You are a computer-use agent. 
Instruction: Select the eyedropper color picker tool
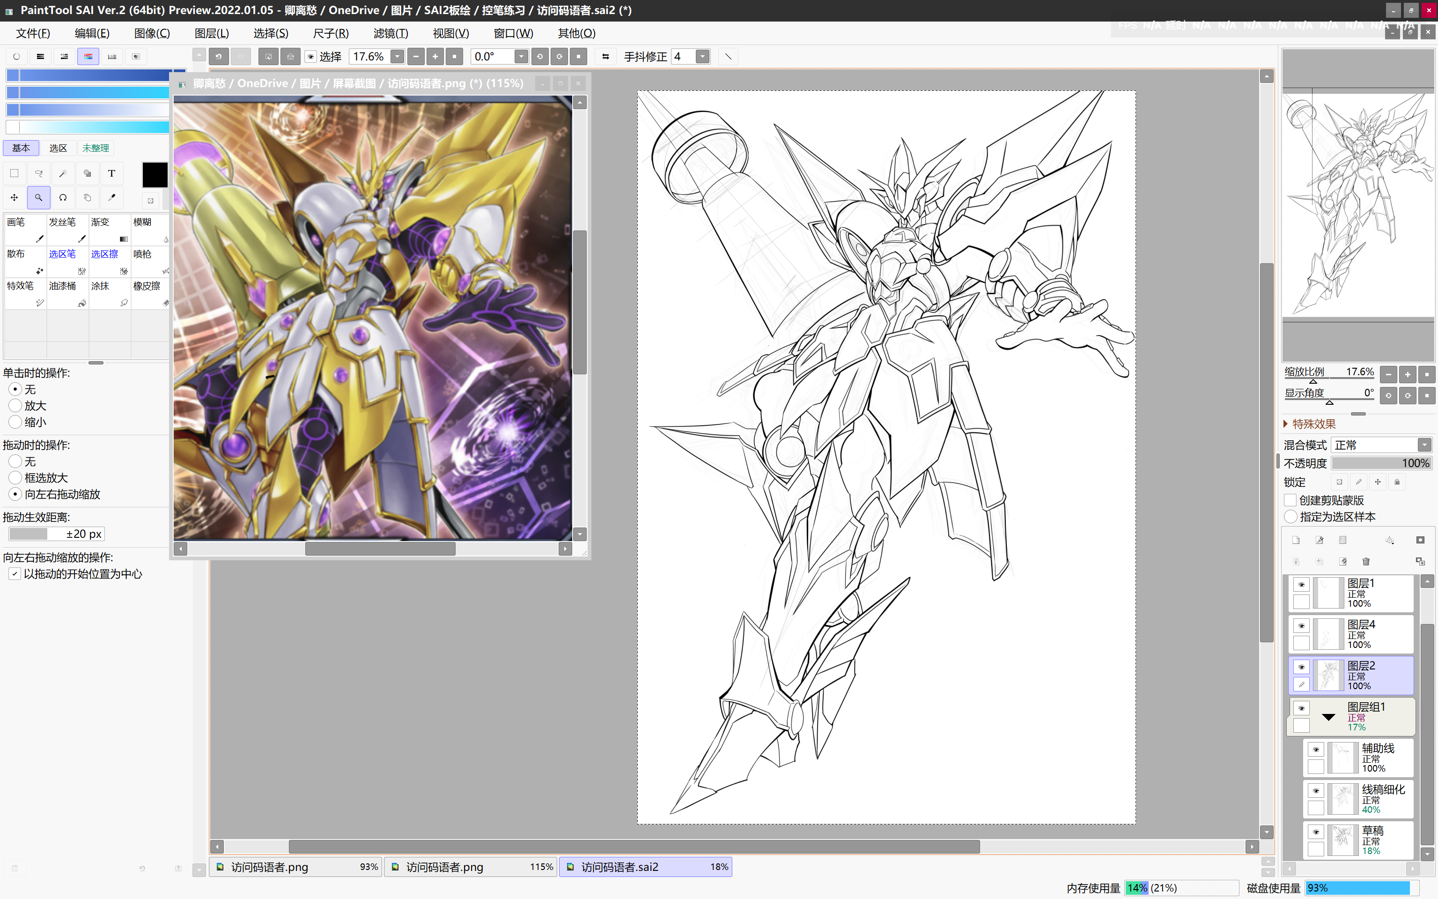pos(111,197)
